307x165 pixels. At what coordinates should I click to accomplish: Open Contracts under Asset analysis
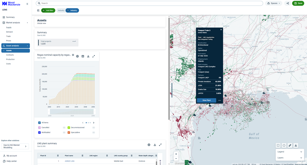click(10, 55)
